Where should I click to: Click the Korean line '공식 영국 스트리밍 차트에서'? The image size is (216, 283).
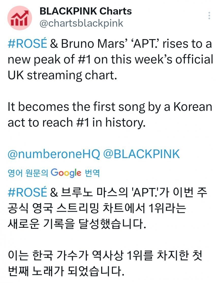97,208
